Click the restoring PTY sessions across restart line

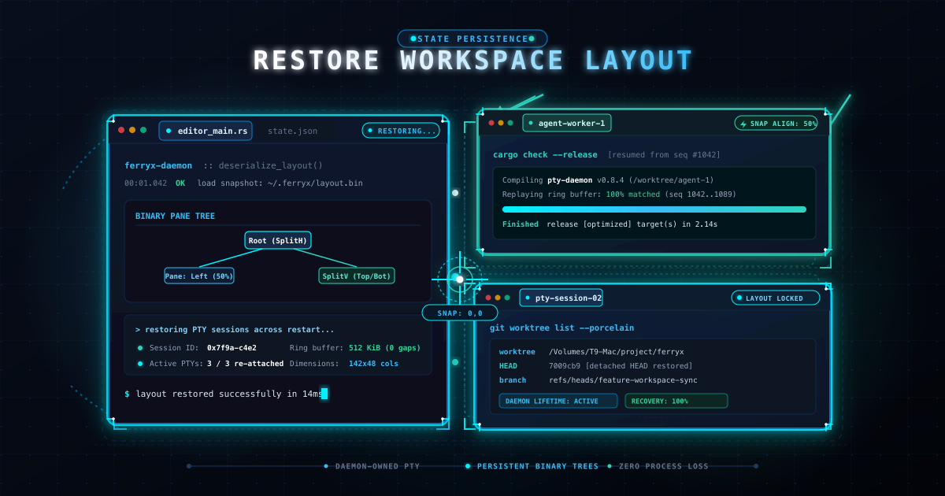(235, 330)
